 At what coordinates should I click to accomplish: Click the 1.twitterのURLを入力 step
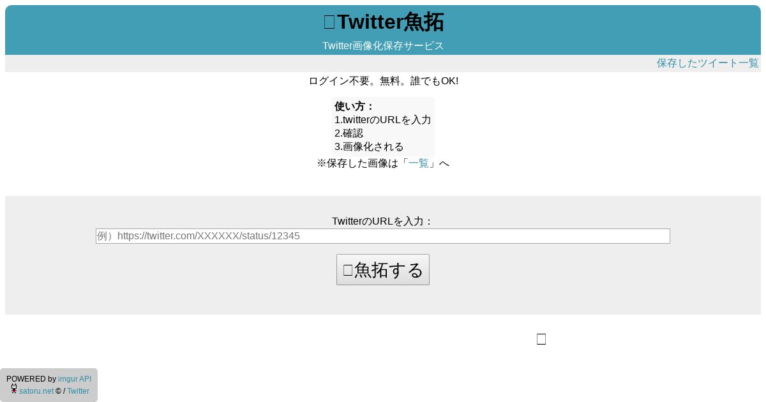[383, 120]
